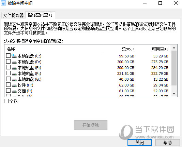Click the app icon in the title bar
The width and height of the screenshot is (182, 147).
click(3, 3)
